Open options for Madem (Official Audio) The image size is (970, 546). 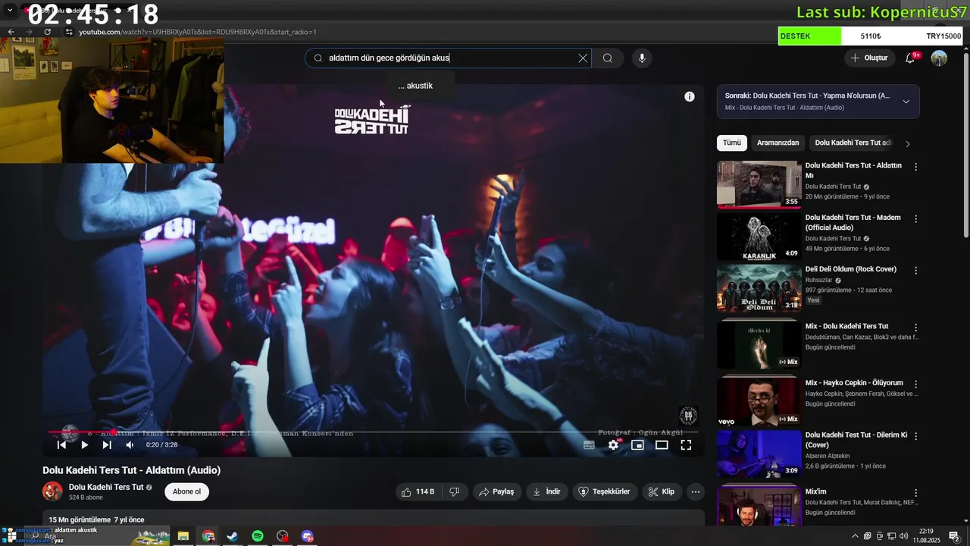point(915,218)
